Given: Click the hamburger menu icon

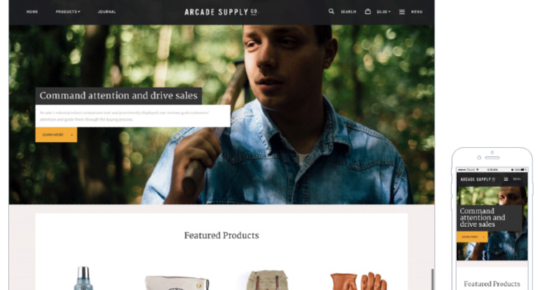Looking at the screenshot, I should click(402, 12).
